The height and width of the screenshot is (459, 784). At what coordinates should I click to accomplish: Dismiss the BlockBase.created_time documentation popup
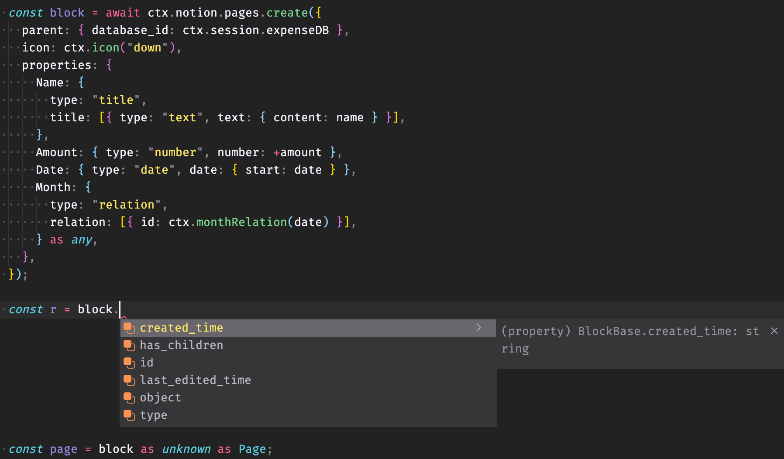[x=774, y=331]
